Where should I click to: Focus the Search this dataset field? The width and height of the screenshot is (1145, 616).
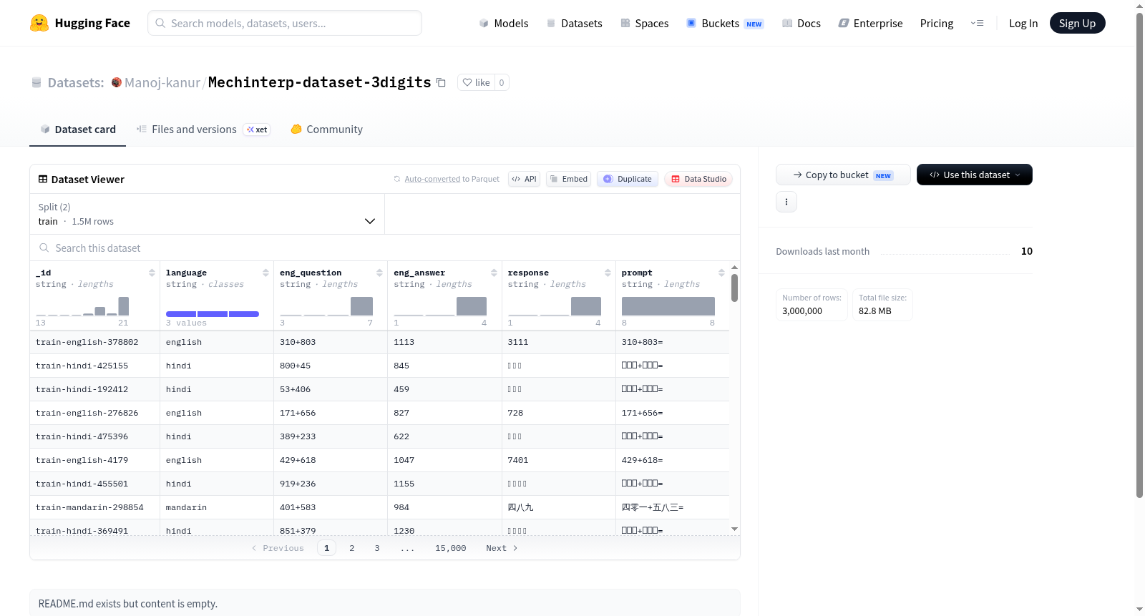pyautogui.click(x=385, y=248)
